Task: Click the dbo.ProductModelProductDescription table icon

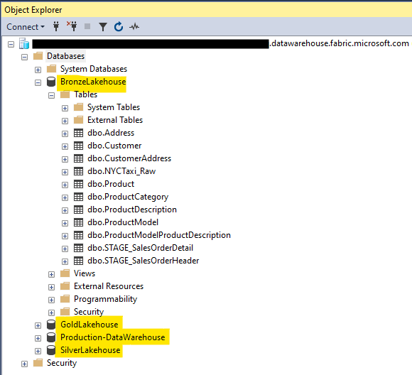Action: click(x=78, y=235)
